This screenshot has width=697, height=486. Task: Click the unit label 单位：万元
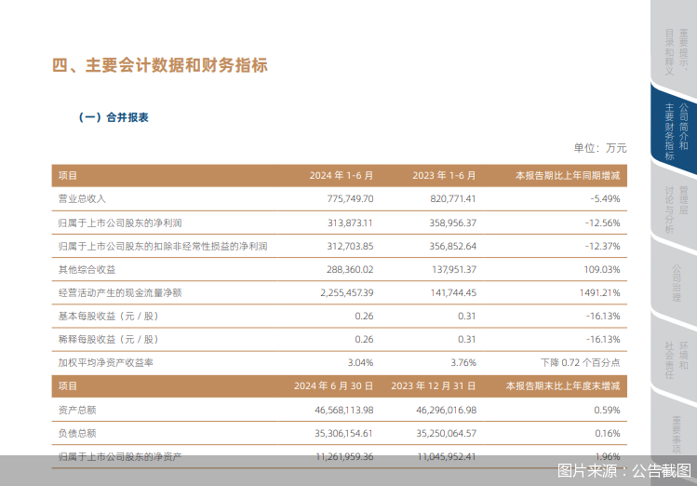(600, 148)
